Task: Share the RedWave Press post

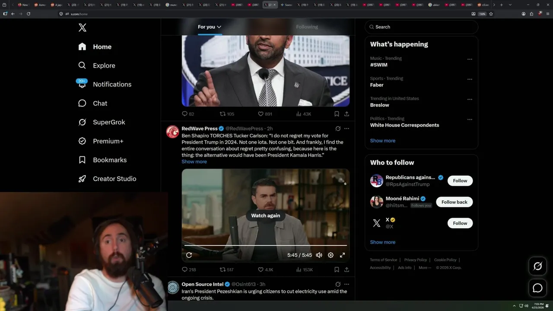Action: (346, 270)
